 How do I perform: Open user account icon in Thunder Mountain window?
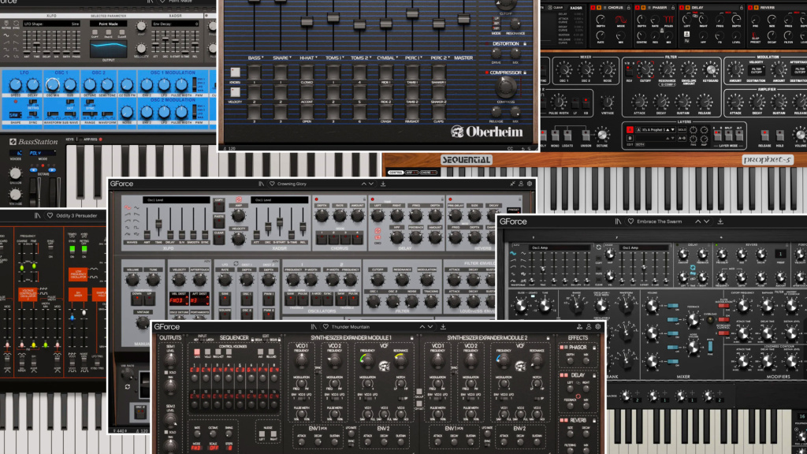(x=589, y=327)
